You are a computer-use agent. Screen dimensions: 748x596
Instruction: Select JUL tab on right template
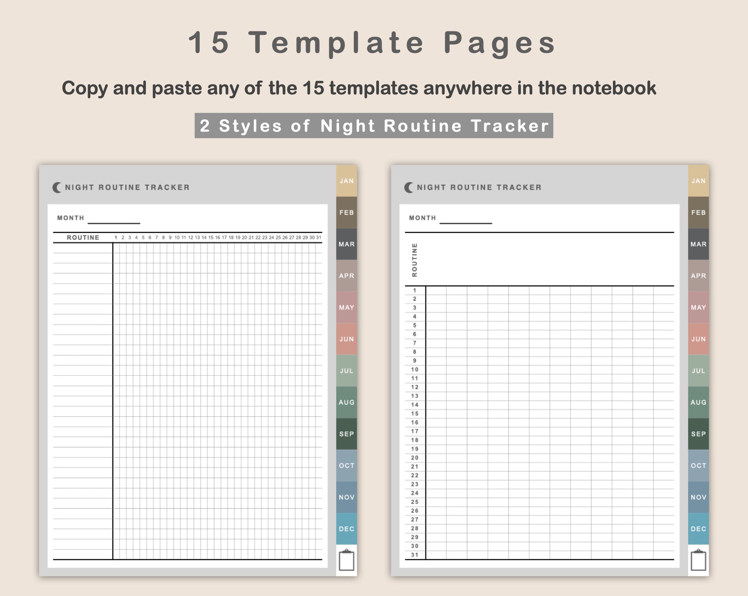[698, 370]
